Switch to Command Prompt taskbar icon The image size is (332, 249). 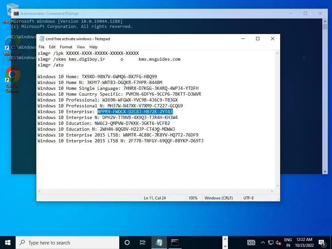175,243
